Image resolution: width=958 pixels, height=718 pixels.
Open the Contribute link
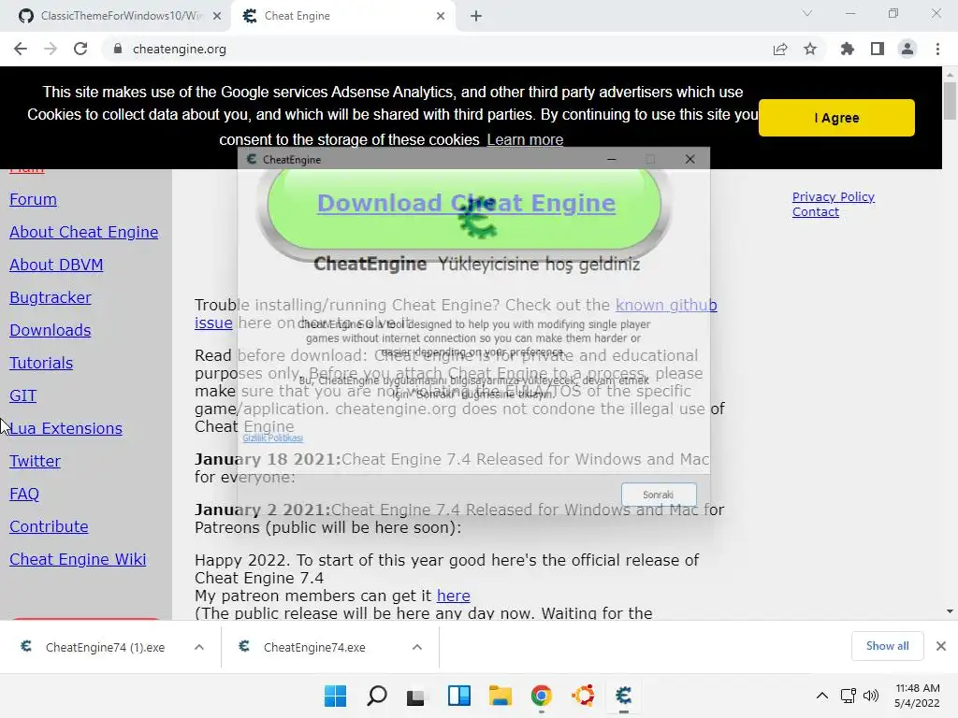click(49, 527)
